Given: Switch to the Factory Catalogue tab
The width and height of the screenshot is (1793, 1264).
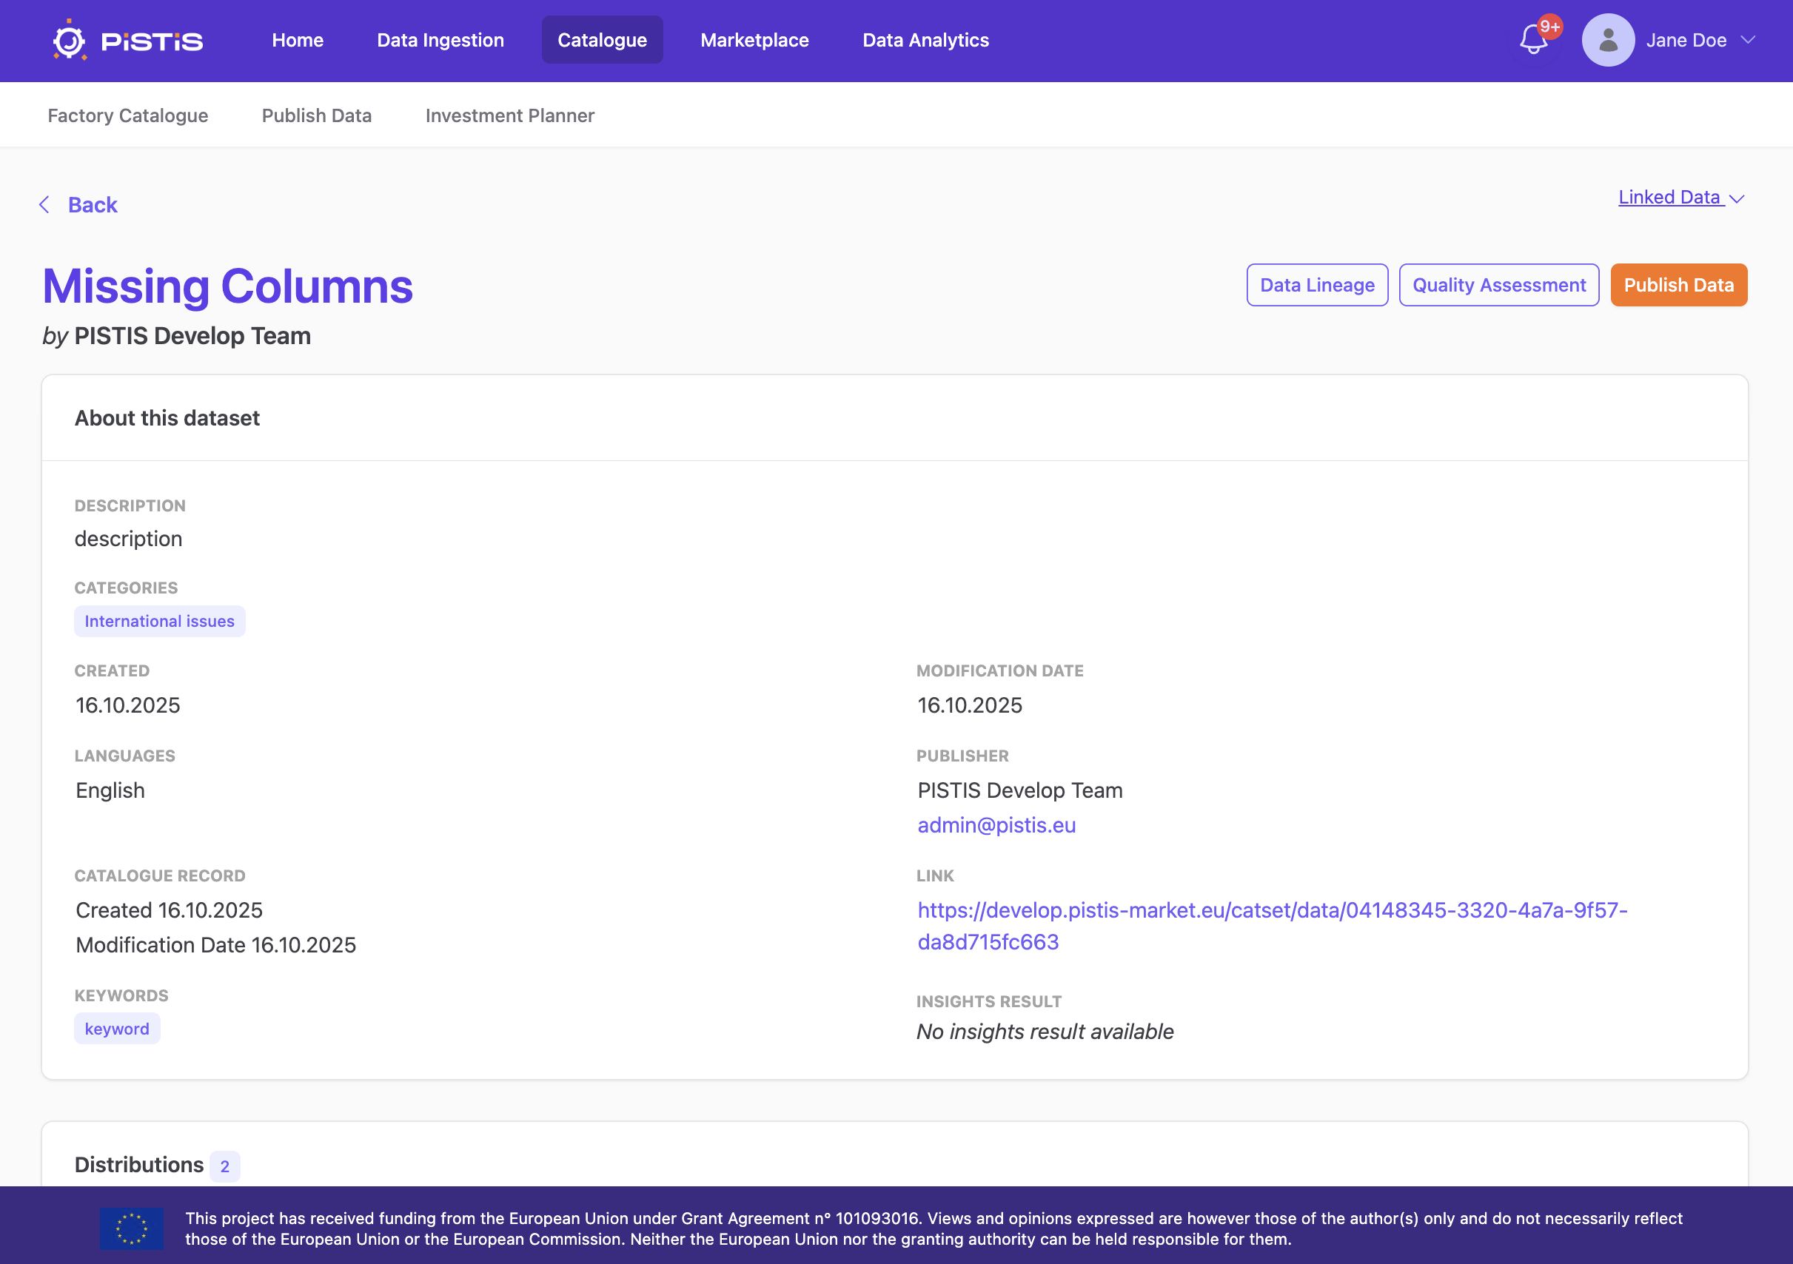Looking at the screenshot, I should point(128,115).
